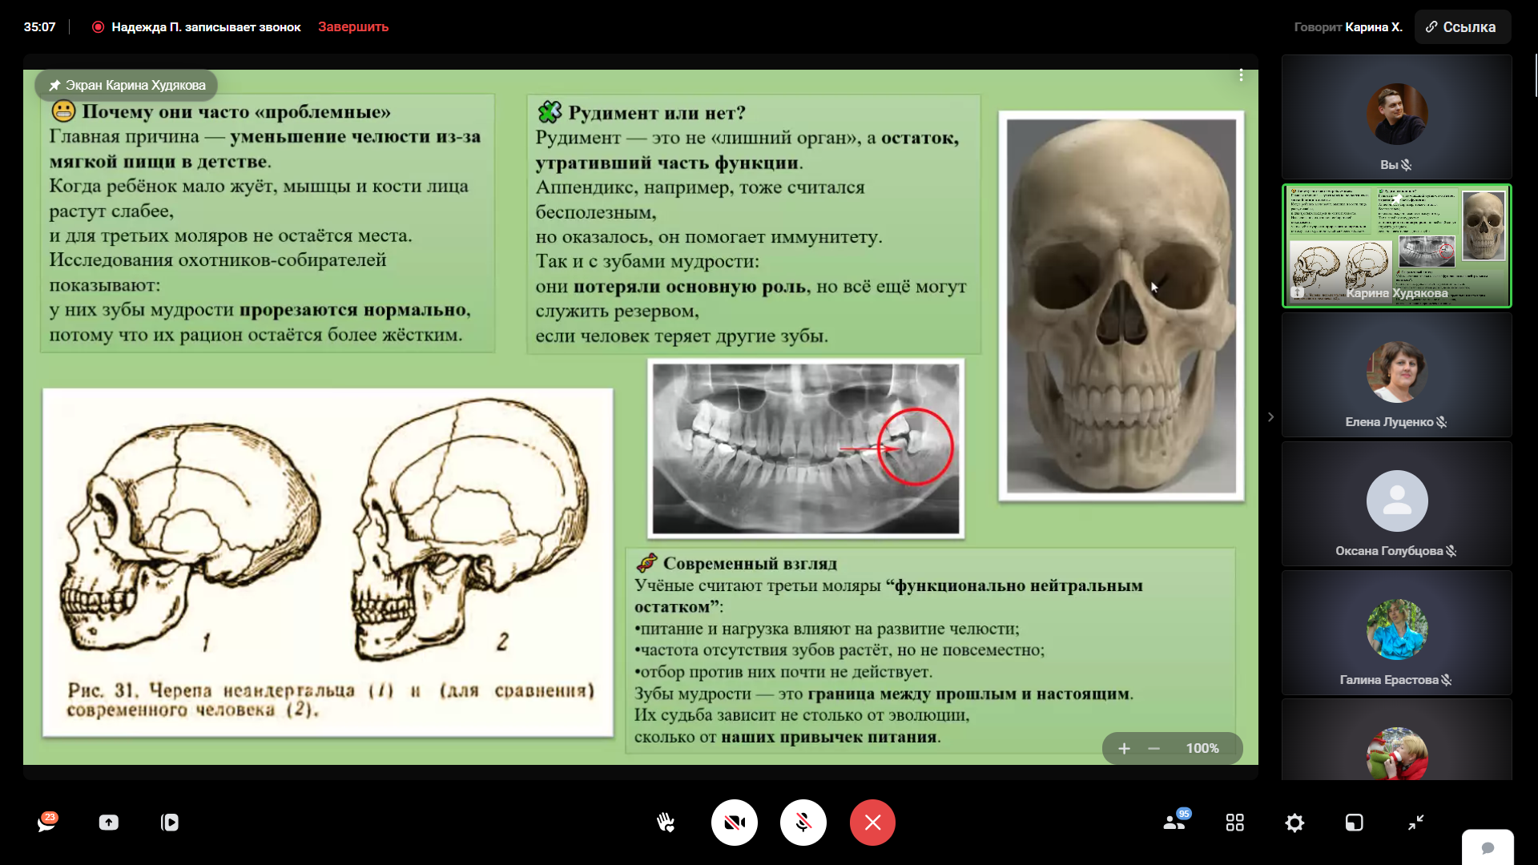Image resolution: width=1538 pixels, height=865 pixels.
Task: Click the picture-in-picture window icon
Action: tap(1354, 823)
